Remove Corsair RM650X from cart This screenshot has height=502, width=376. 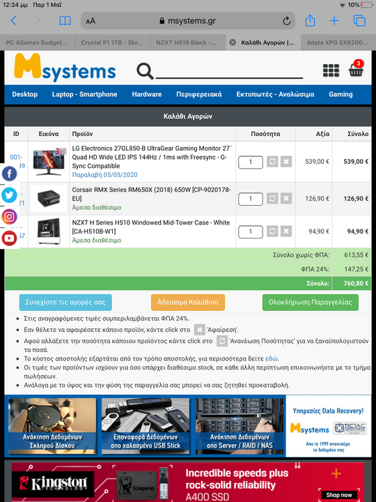(286, 199)
